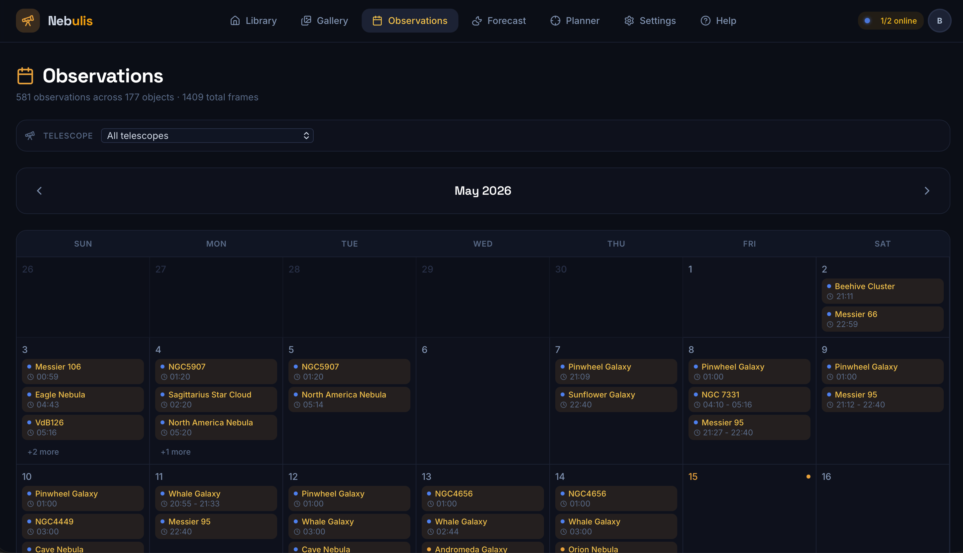Expand +2 more on May 3

(x=43, y=452)
